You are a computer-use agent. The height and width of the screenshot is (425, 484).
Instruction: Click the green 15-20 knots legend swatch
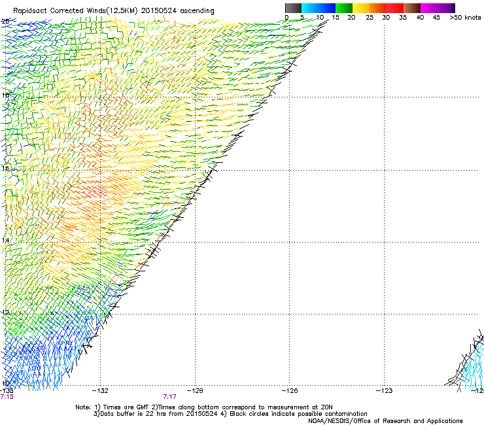pos(344,8)
